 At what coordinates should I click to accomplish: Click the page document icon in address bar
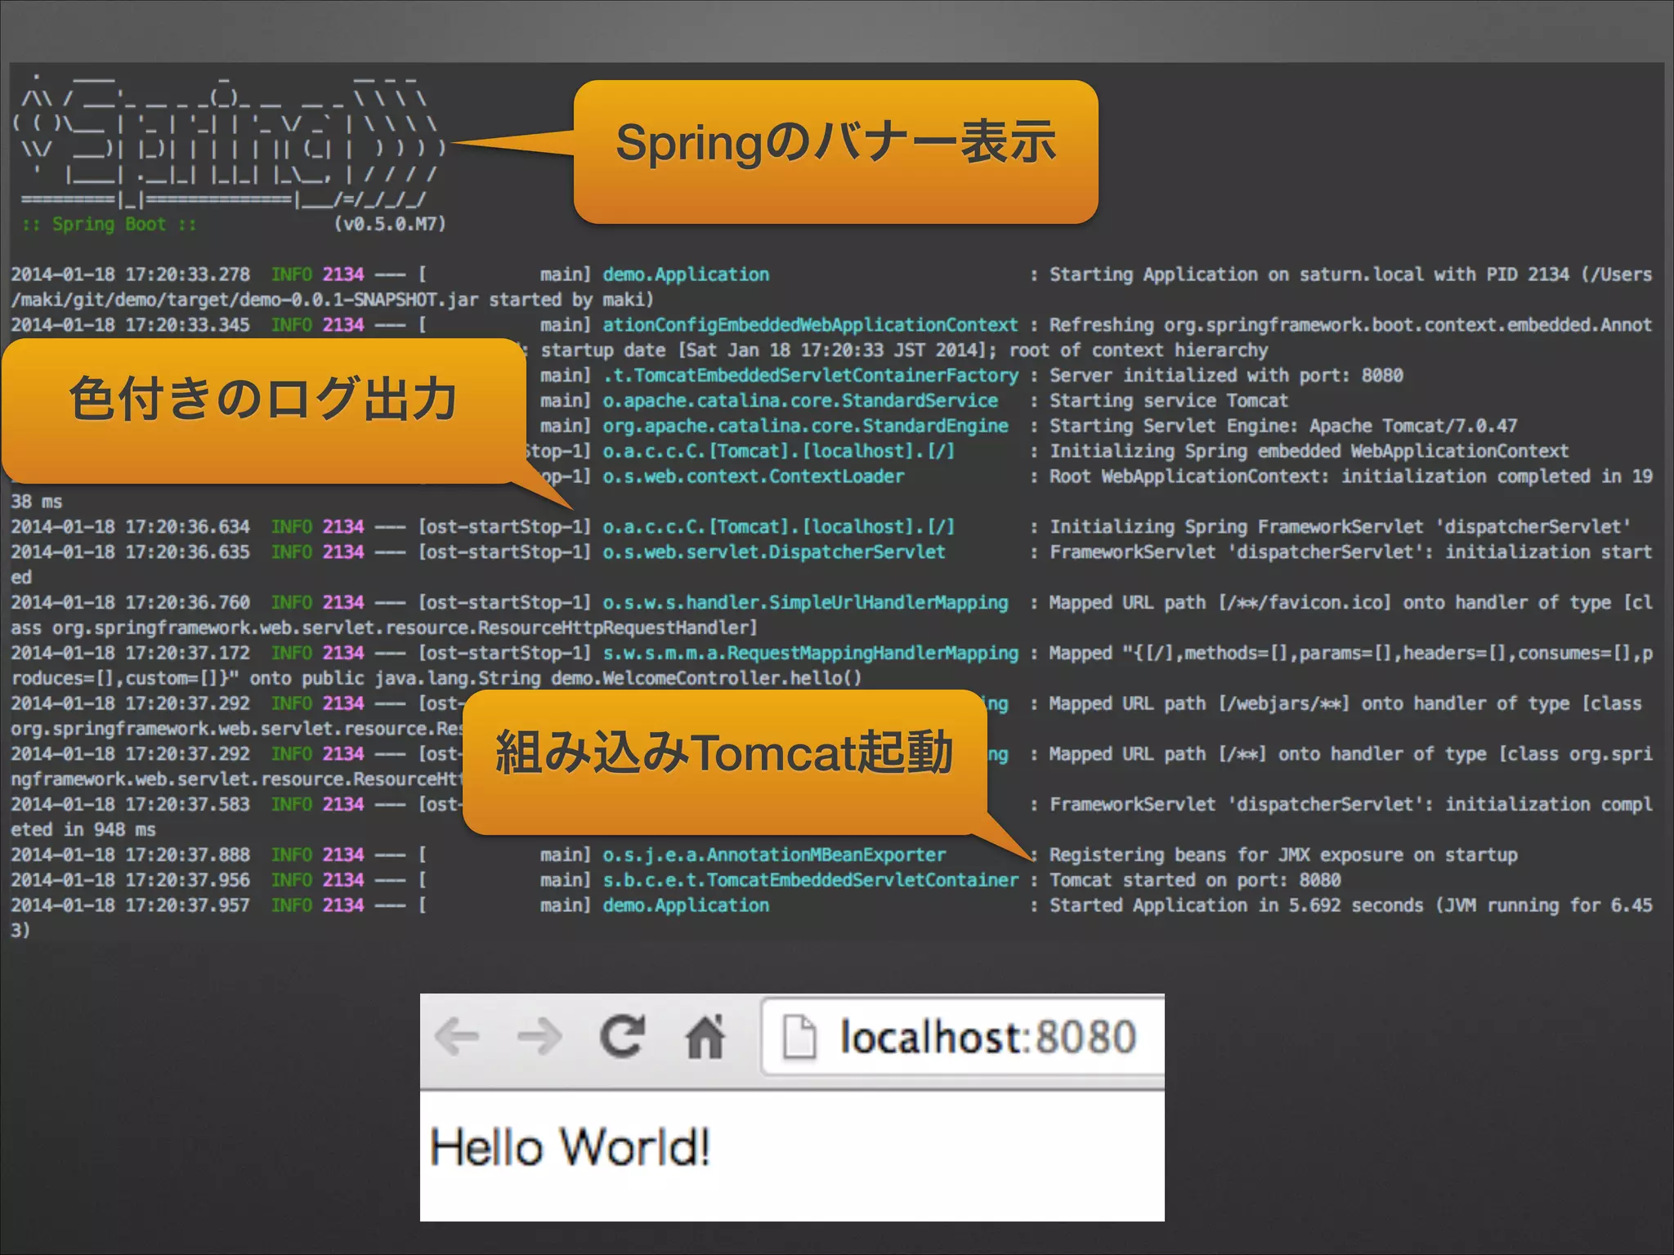tap(799, 1036)
